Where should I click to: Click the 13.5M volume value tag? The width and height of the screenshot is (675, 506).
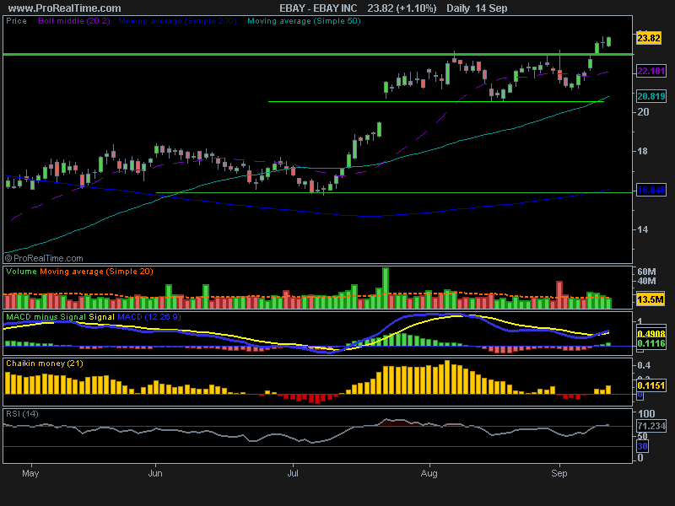click(650, 299)
